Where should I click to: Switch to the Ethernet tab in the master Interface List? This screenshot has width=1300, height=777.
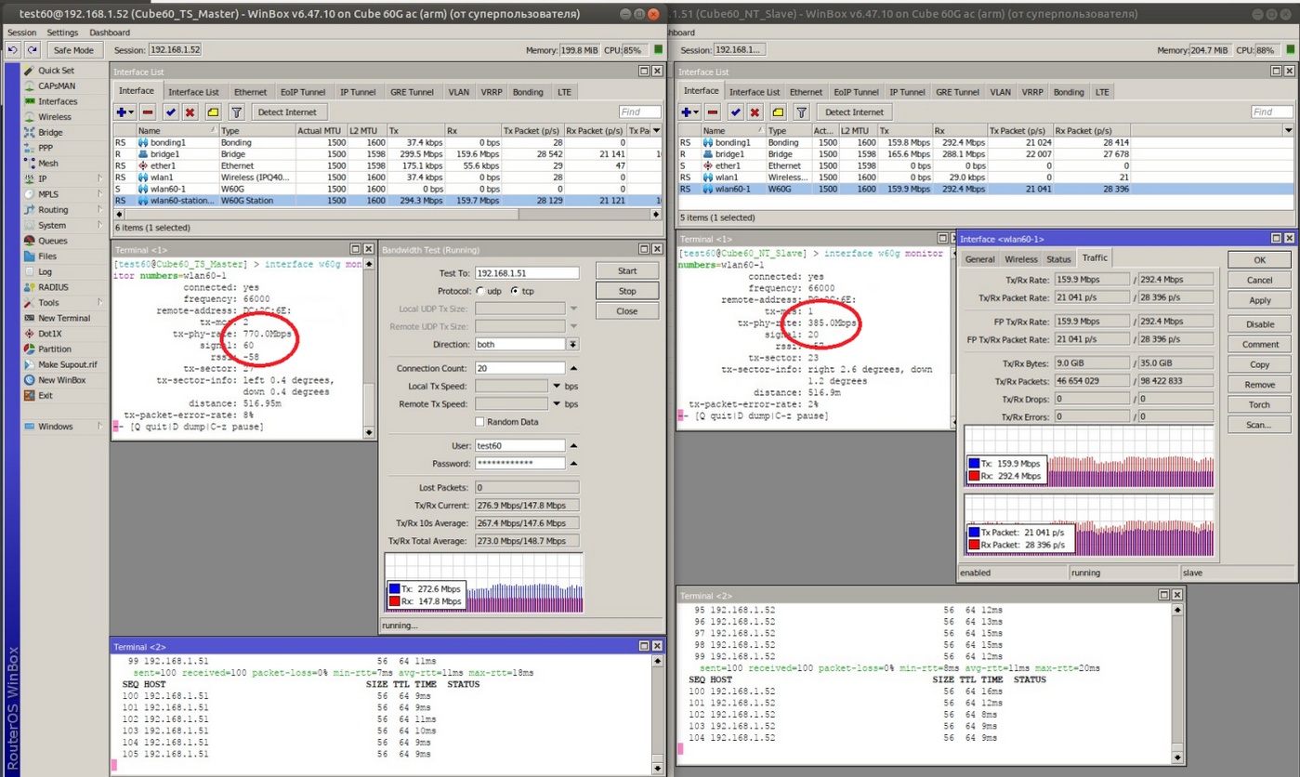(250, 92)
